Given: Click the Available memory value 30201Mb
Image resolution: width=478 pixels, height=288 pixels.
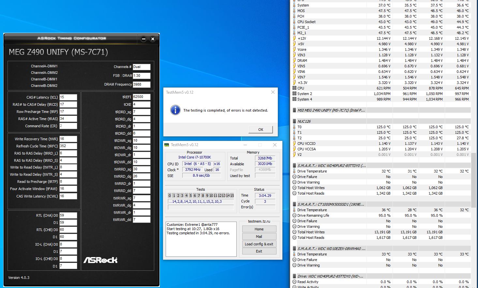Looking at the screenshot, I should pyautogui.click(x=265, y=164).
